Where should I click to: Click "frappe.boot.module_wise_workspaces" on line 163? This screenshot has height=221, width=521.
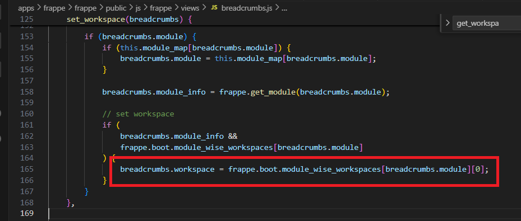click(x=197, y=147)
